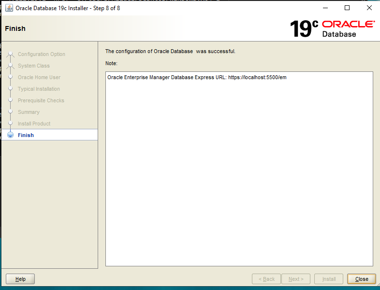Click the Note: label

[111, 63]
